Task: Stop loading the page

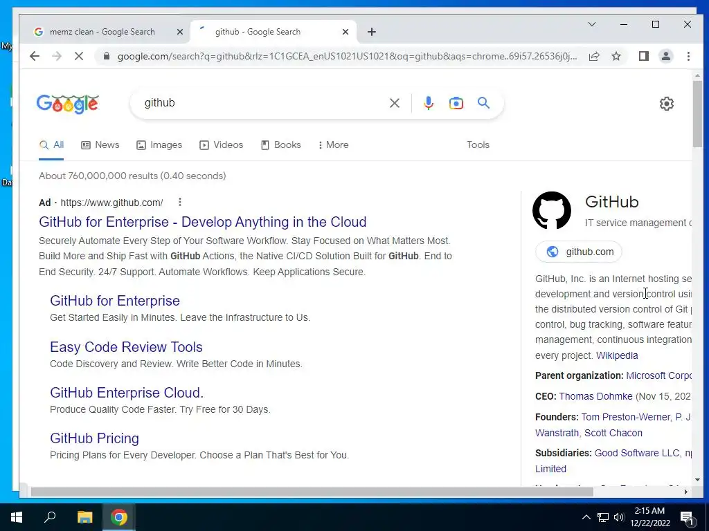Action: pyautogui.click(x=79, y=56)
